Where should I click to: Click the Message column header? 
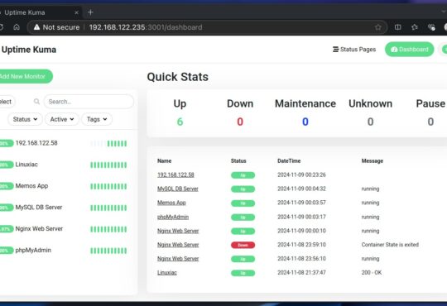[372, 161]
